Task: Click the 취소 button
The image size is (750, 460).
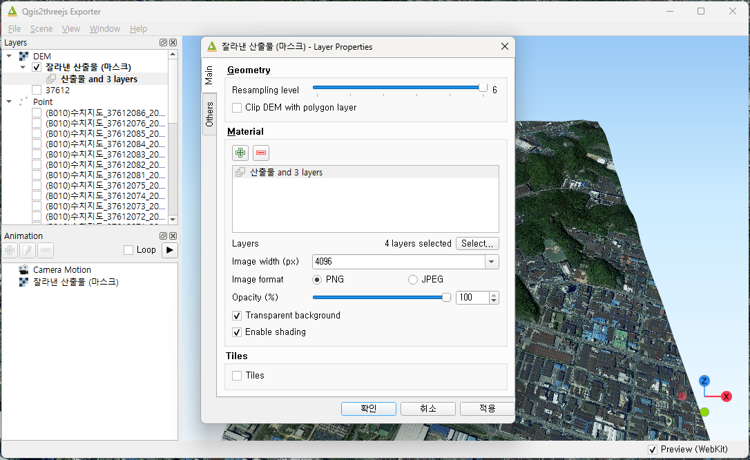Action: 428,409
